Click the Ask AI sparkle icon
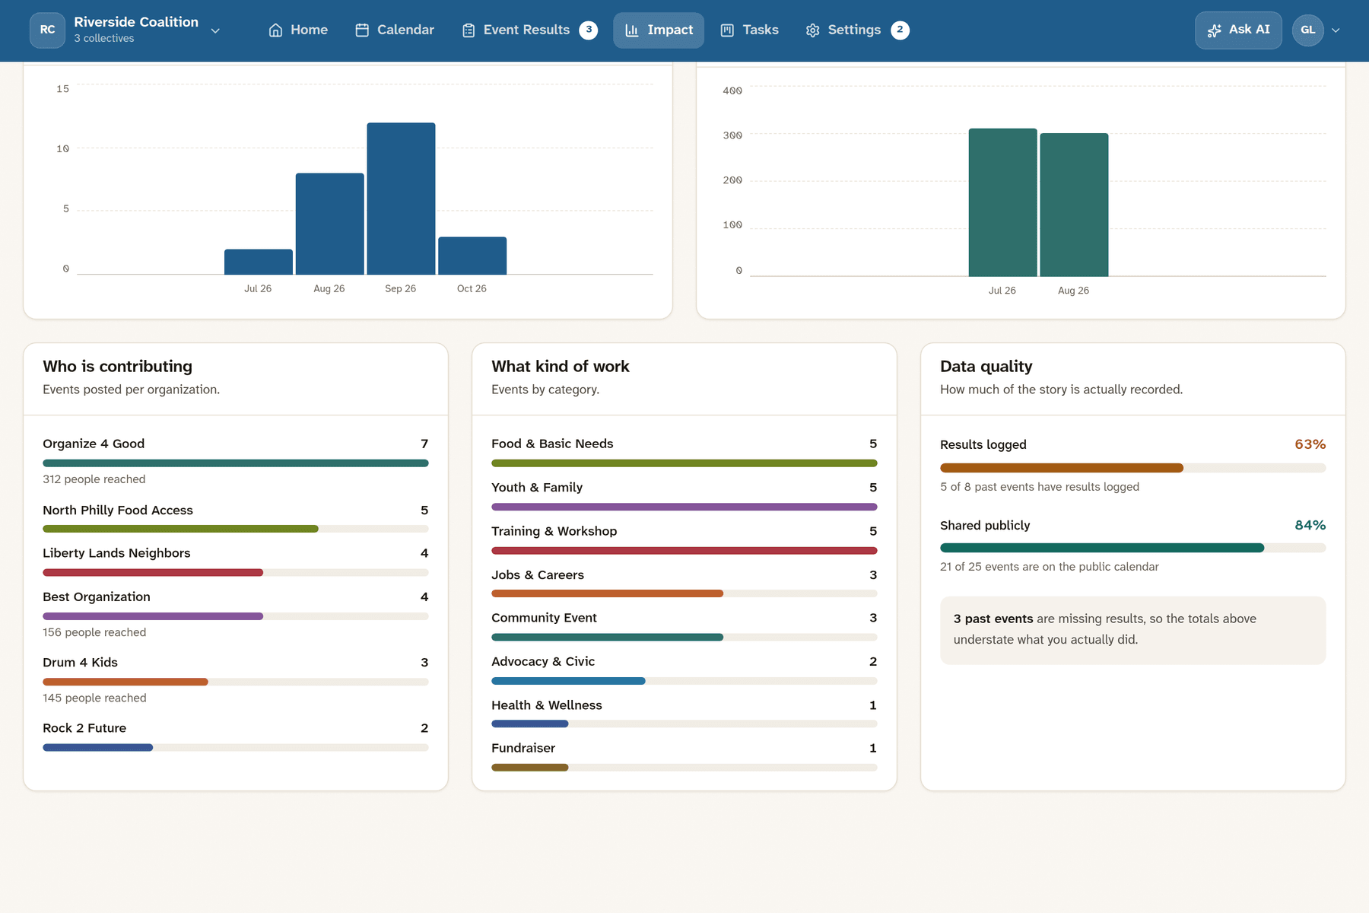This screenshot has width=1369, height=913. click(x=1215, y=30)
